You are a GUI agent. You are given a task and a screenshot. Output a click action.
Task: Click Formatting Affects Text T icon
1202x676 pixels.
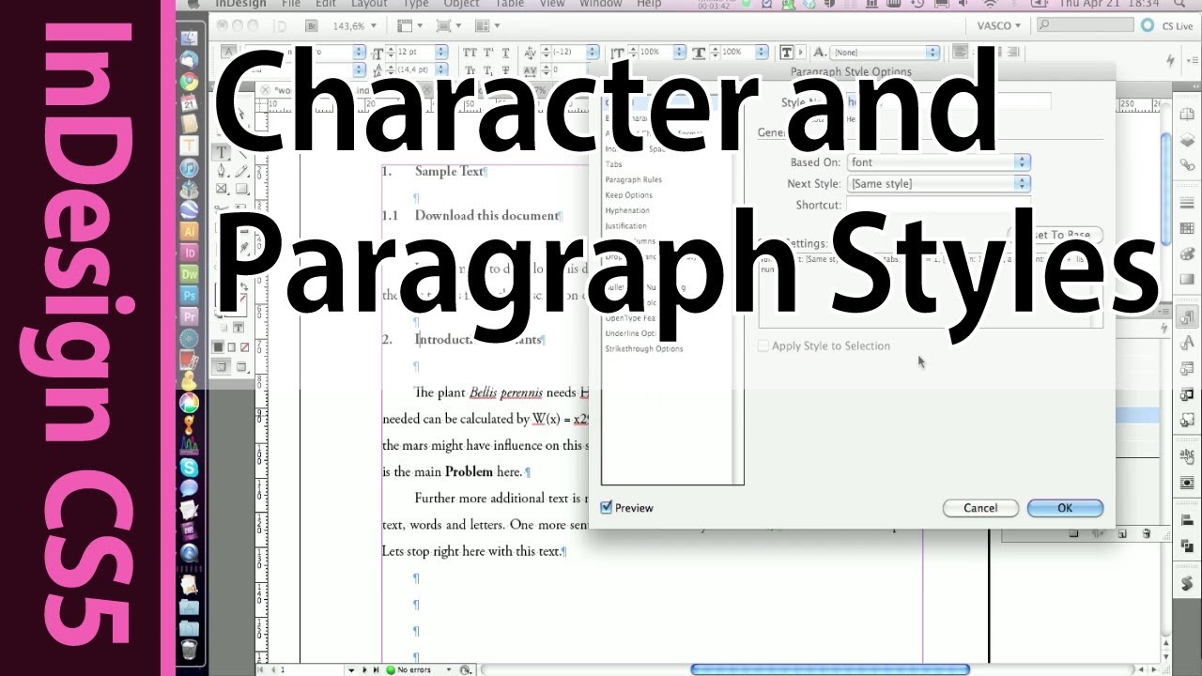pyautogui.click(x=239, y=326)
